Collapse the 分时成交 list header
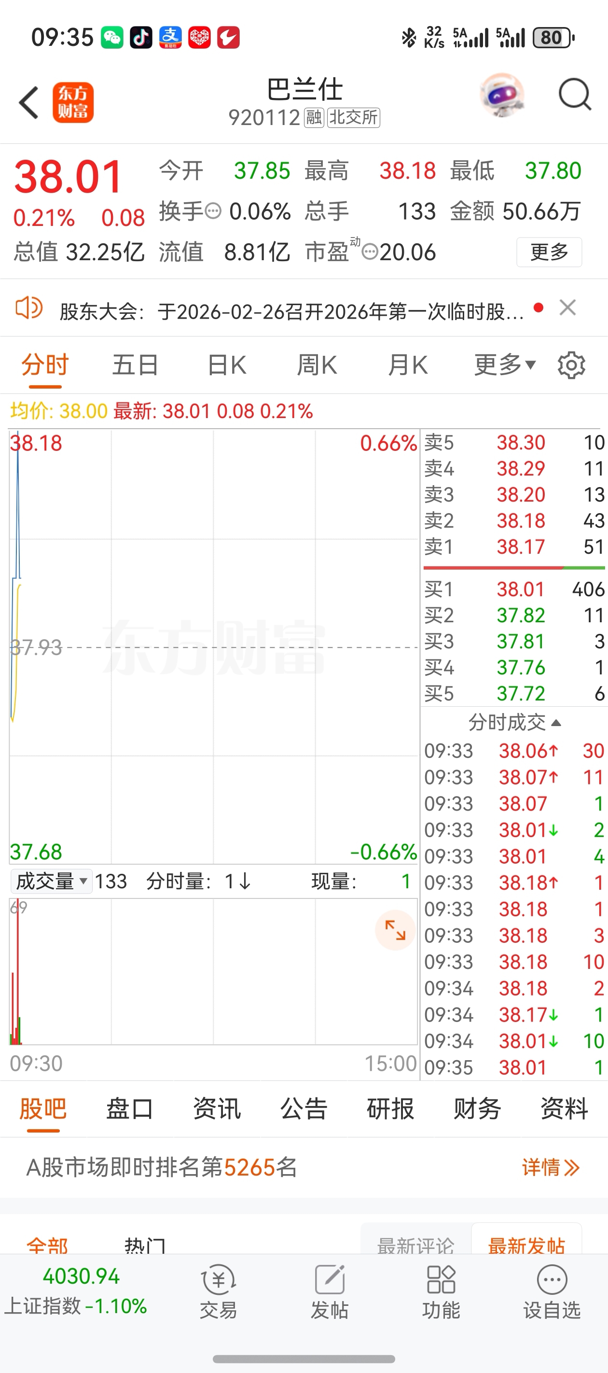Viewport: 608px width, 1373px height. (x=514, y=723)
